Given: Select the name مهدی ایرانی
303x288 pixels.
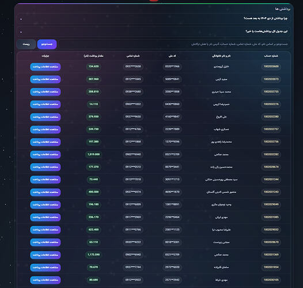Looking at the screenshot, I should 221,217.
